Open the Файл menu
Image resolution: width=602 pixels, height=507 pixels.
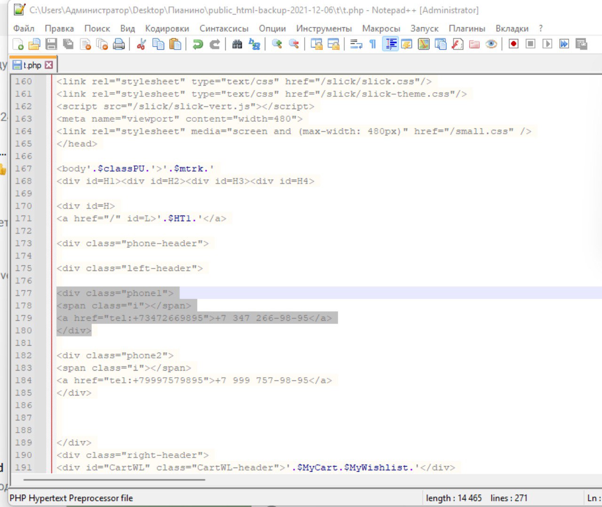coord(24,29)
